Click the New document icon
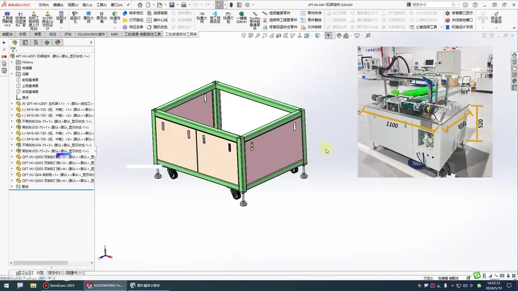The image size is (518, 291). click(148, 5)
